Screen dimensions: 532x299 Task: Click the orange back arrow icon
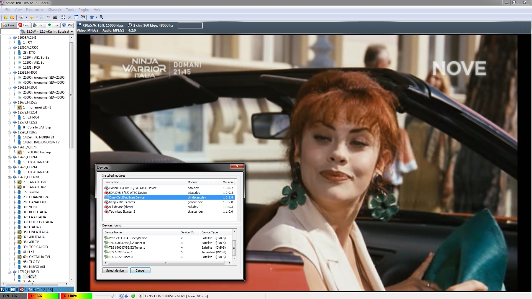[x=32, y=17]
